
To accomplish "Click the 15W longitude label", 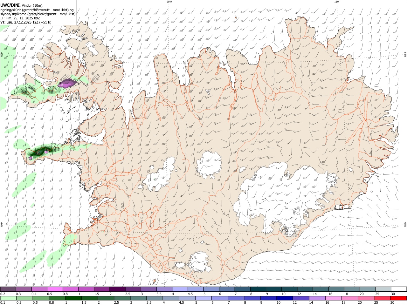I will (337, 2).
